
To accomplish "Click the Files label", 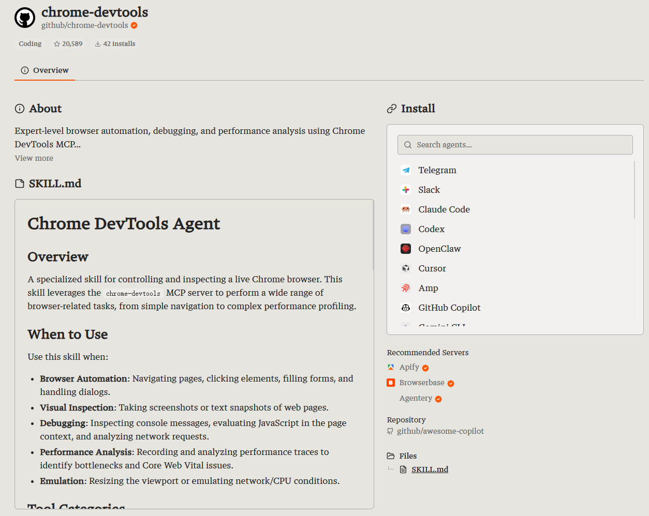I will (408, 456).
